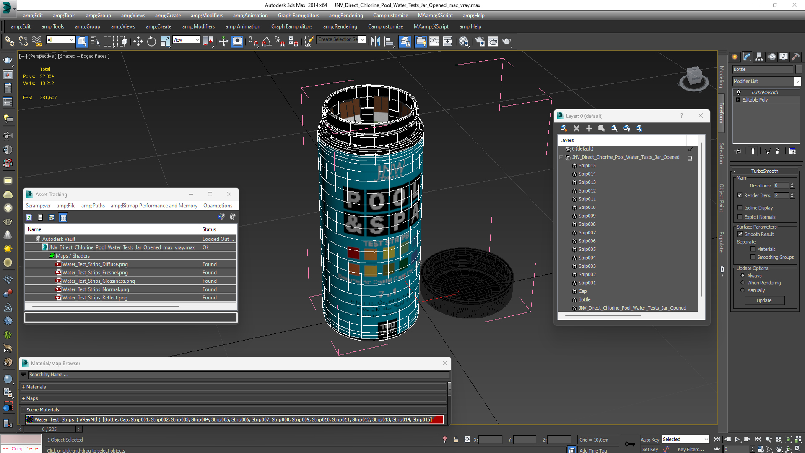Open the Modifier List dropdown

pyautogui.click(x=797, y=81)
